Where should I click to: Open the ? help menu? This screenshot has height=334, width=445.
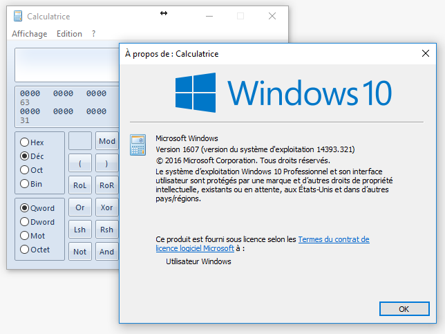[94, 34]
